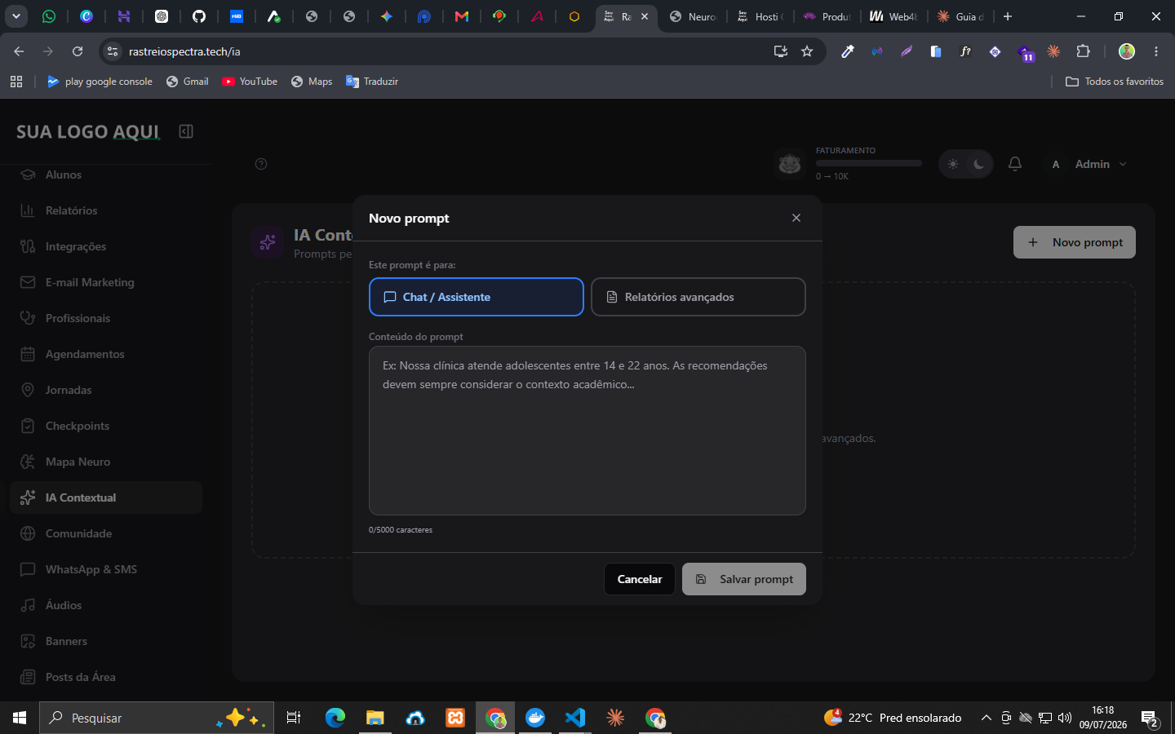The height and width of the screenshot is (734, 1175).
Task: Cancel the new prompt dialog
Action: click(x=640, y=579)
